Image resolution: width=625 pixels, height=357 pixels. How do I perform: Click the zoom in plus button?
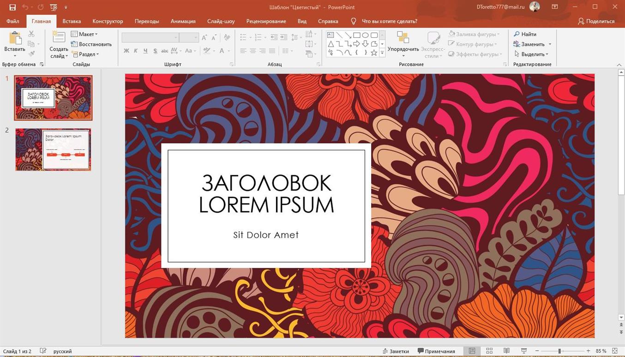tap(588, 351)
